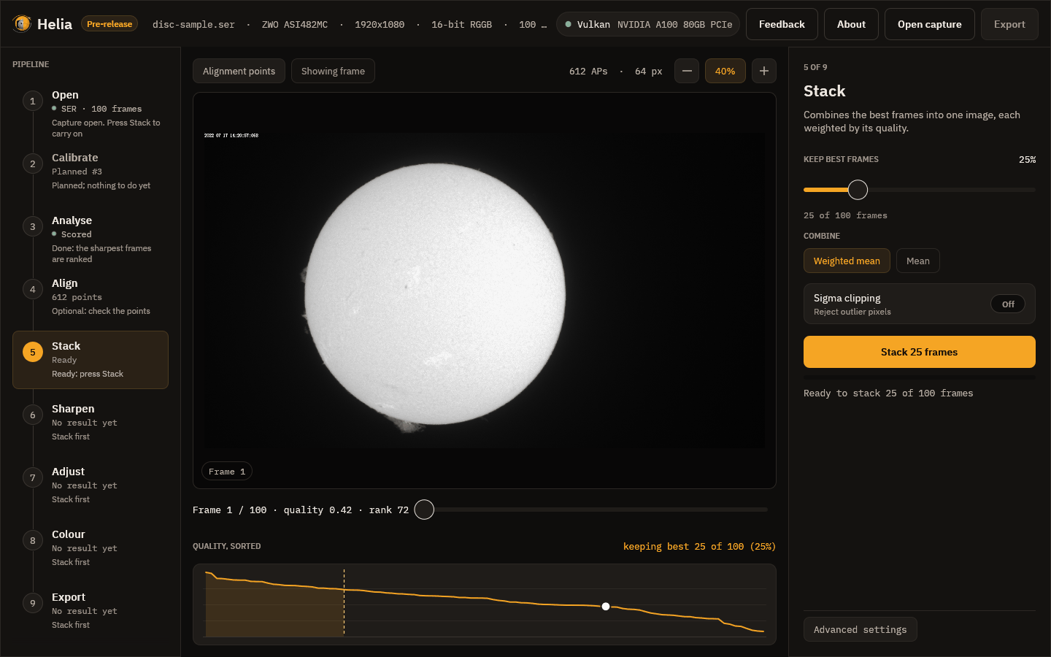Image resolution: width=1051 pixels, height=657 pixels.
Task: Select pipeline step 8 Colour
Action: (x=91, y=548)
